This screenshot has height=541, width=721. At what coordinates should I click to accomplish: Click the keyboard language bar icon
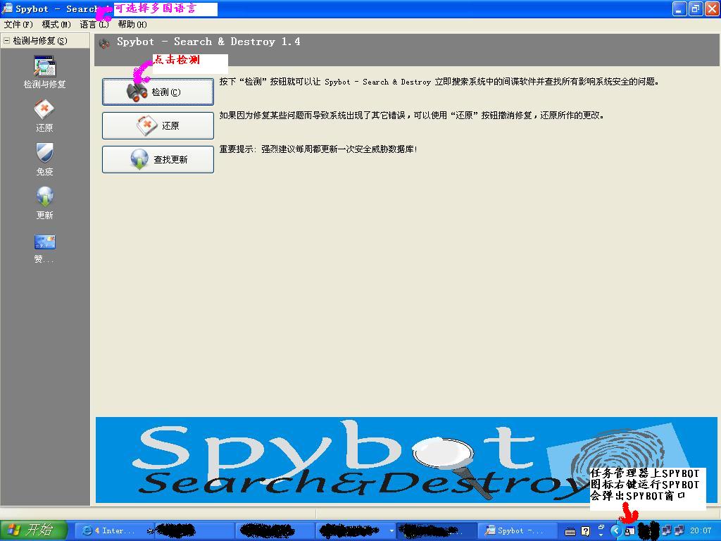point(570,531)
